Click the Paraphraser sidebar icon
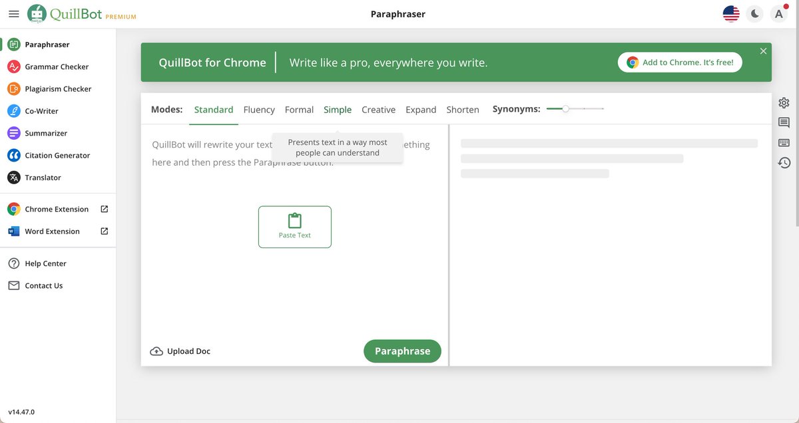This screenshot has height=423, width=799. click(x=13, y=45)
